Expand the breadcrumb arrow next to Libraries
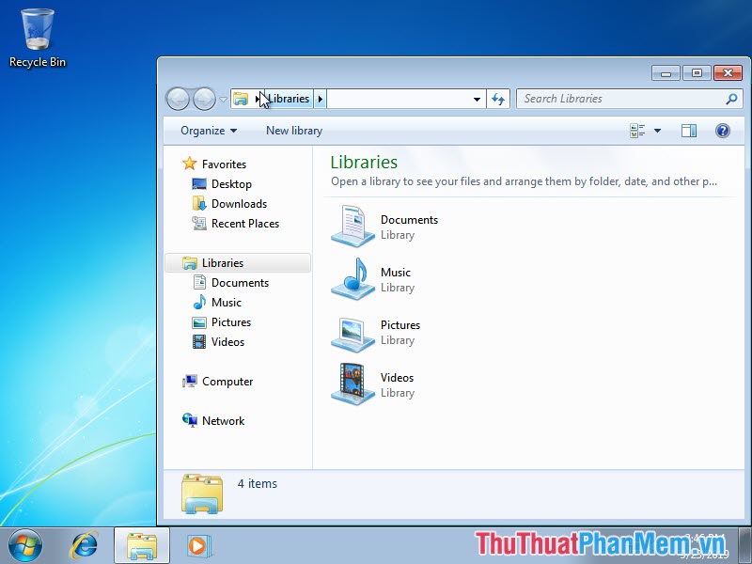Viewport: 752px width, 564px height. [x=320, y=98]
